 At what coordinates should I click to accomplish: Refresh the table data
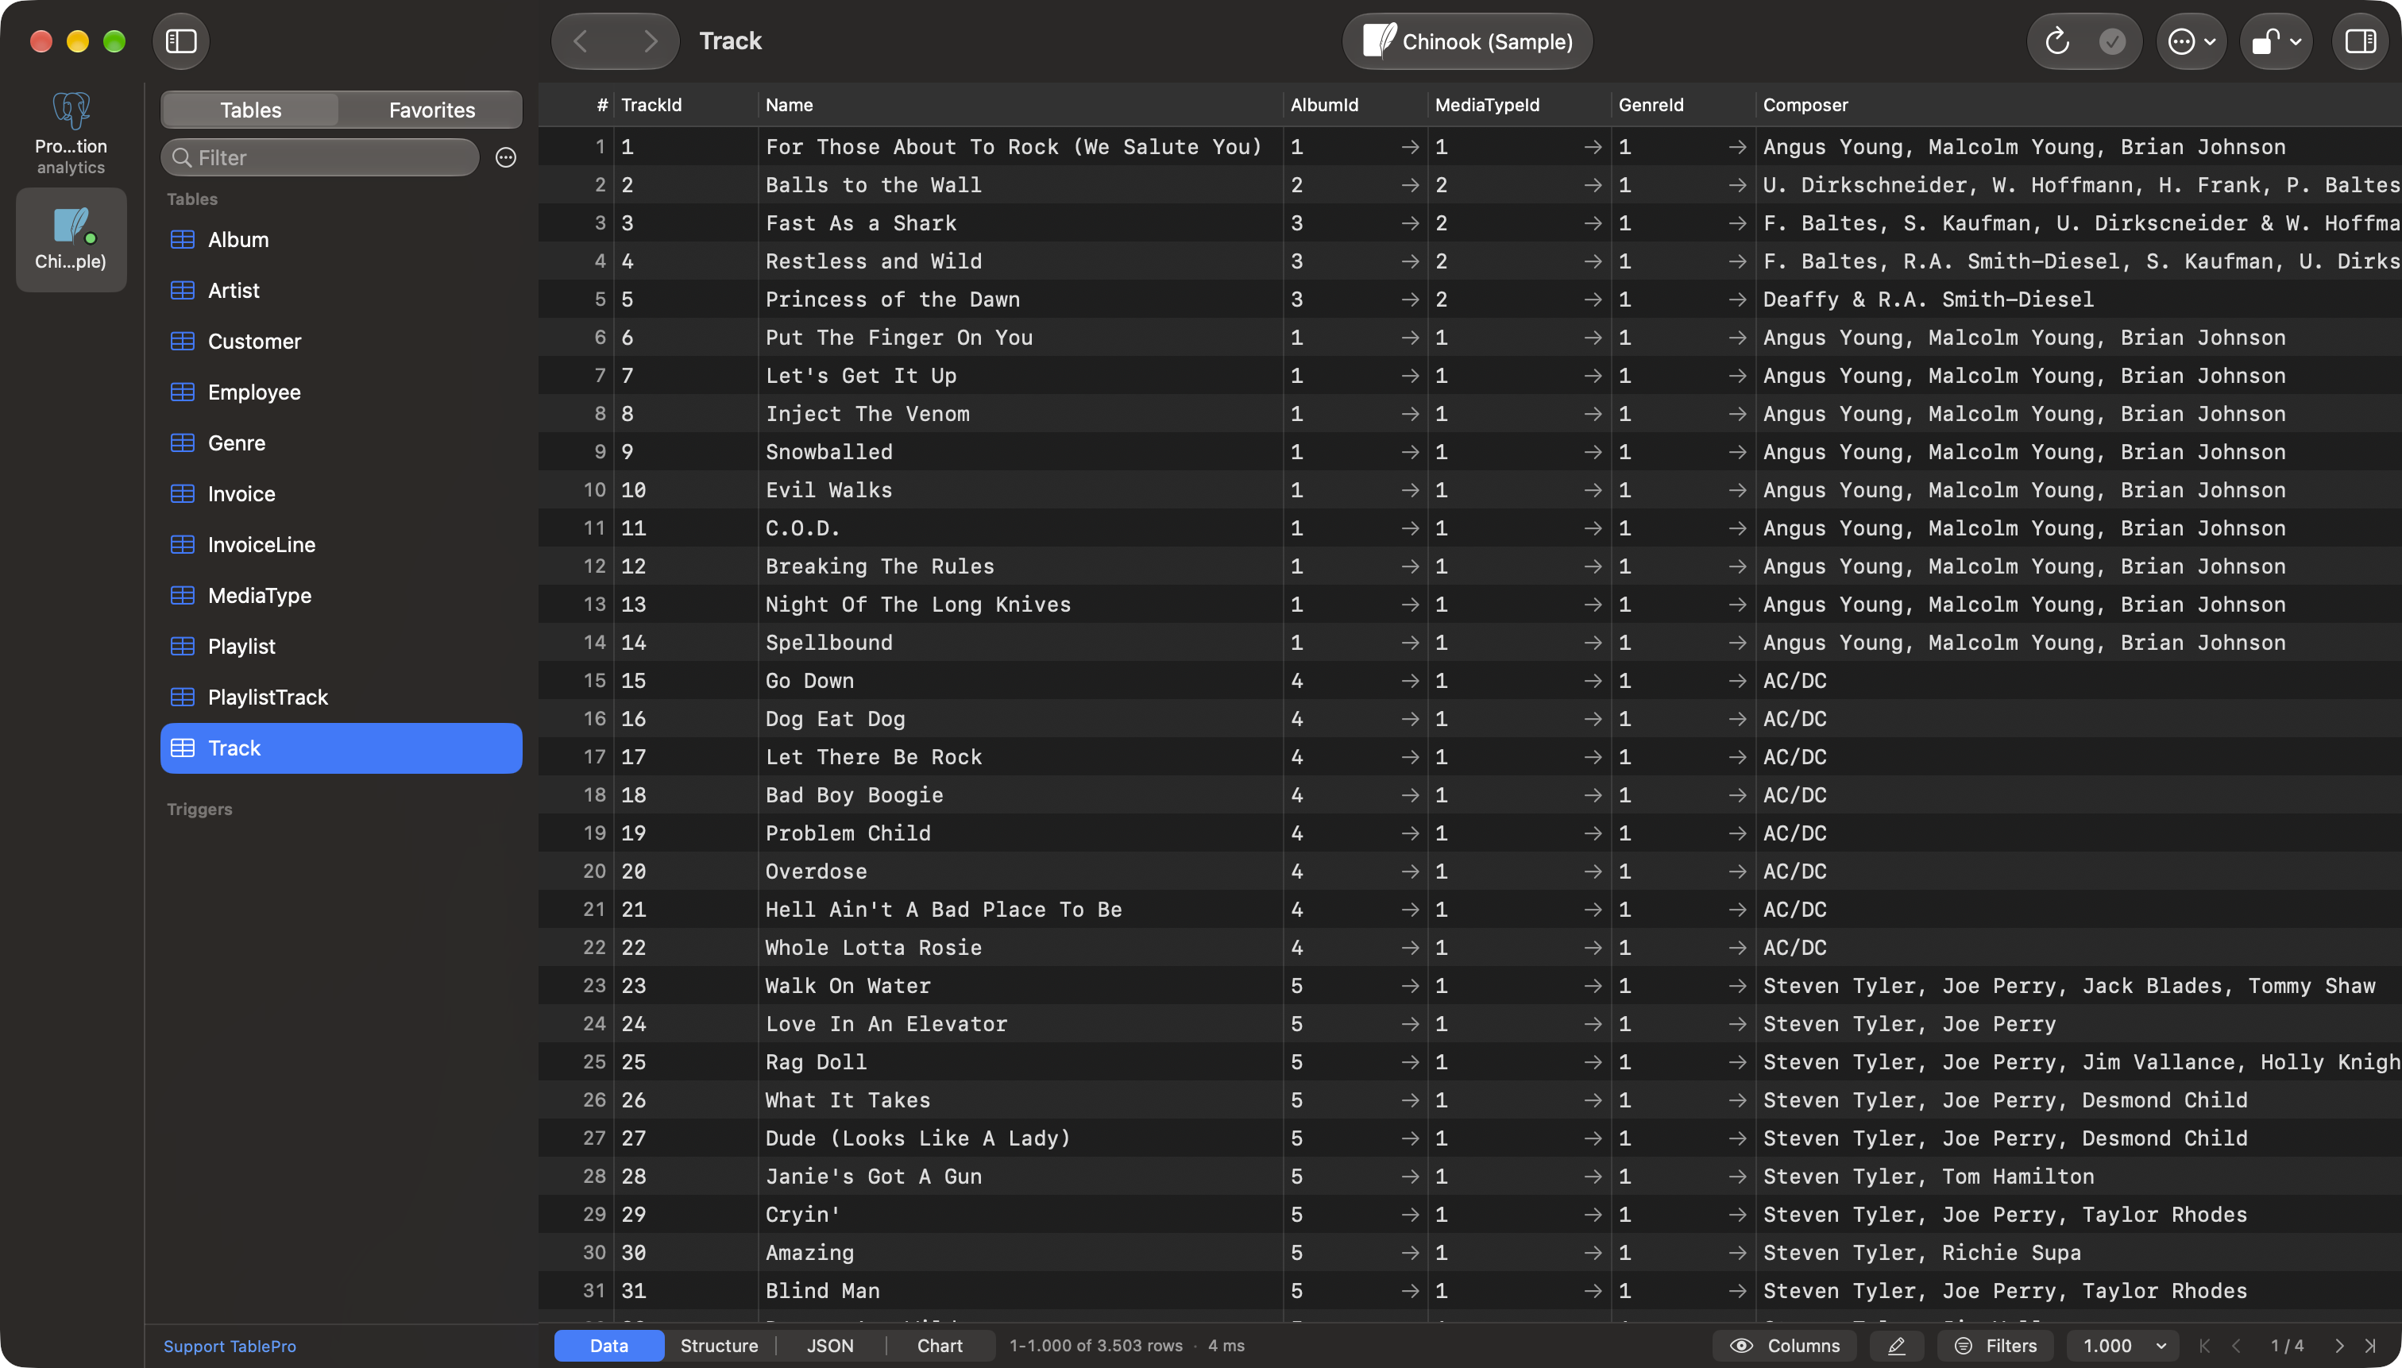2056,41
